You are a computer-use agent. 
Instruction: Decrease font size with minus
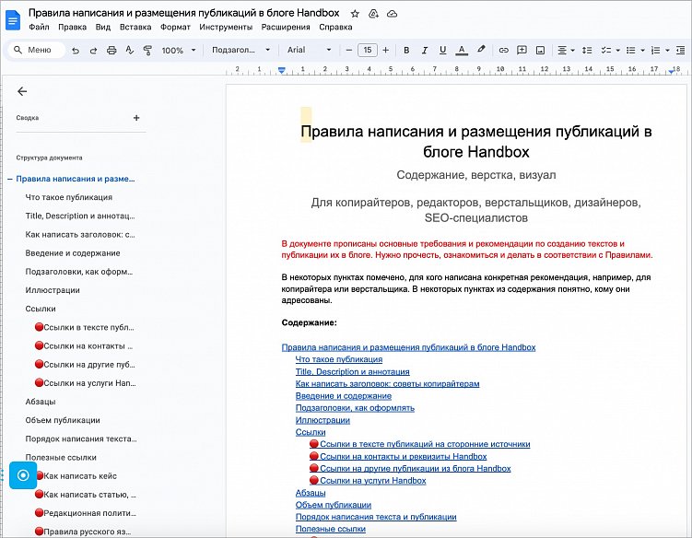349,51
